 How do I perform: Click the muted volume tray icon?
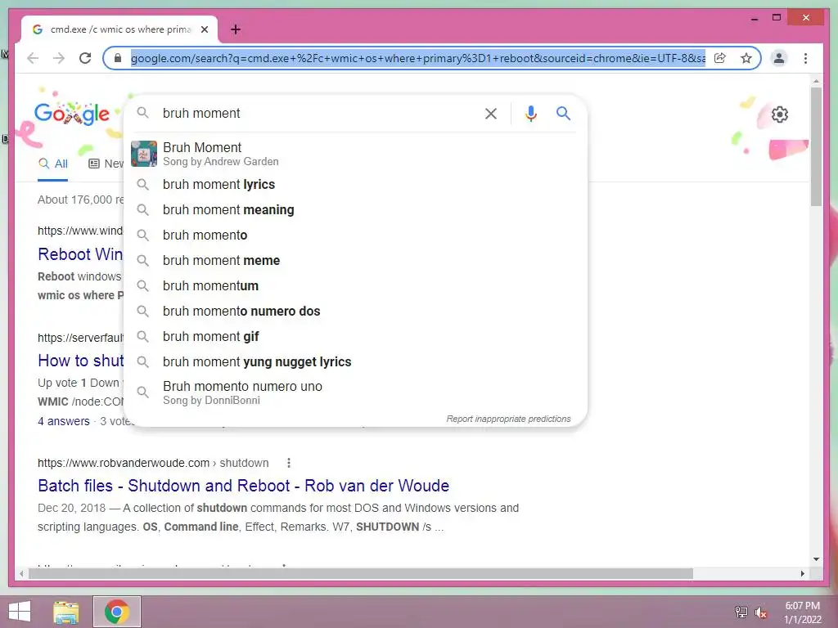click(x=761, y=612)
